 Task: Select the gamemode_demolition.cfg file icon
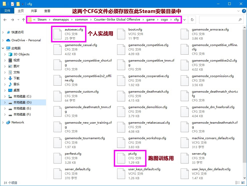pos(121,112)
